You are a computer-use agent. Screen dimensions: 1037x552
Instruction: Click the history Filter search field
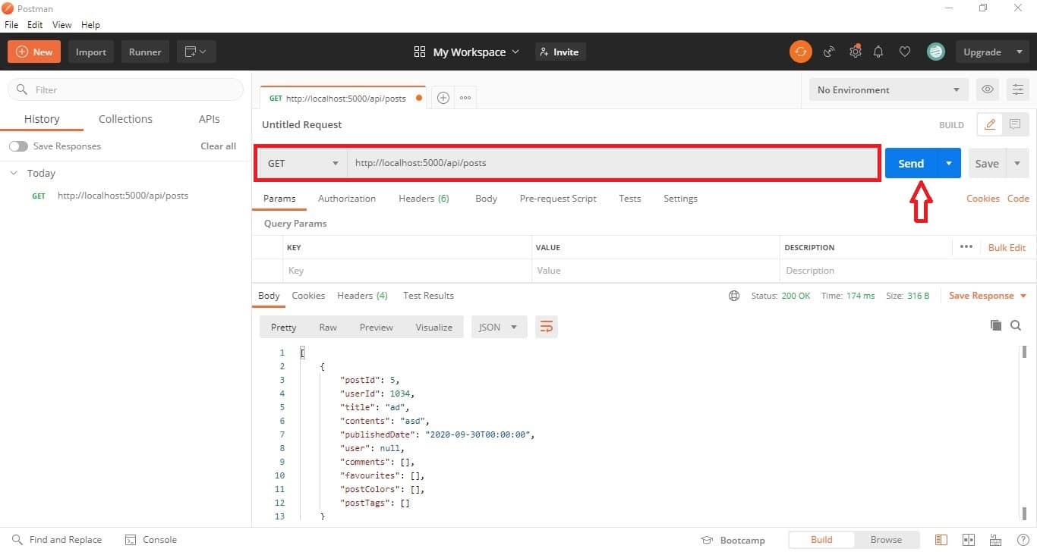[126, 89]
